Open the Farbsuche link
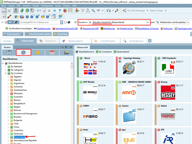This screenshot has width=192, height=144. click(168, 28)
